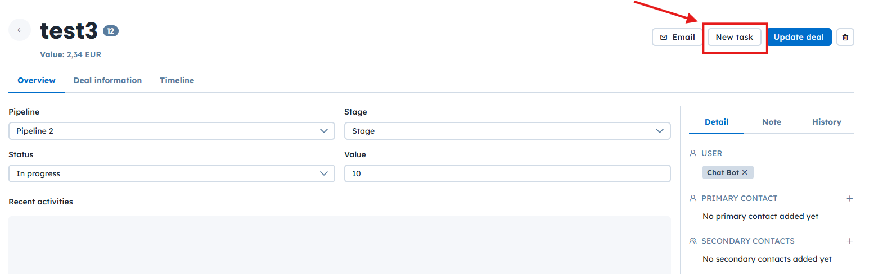Focus the Value input field
Screen dimensions: 874x274
tap(507, 173)
